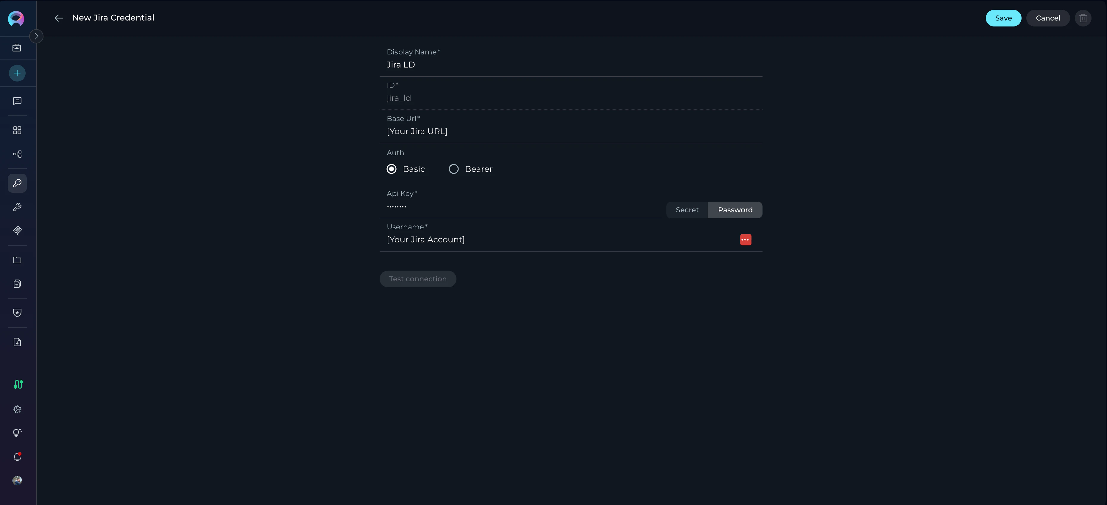Select the Basic auth radio button

(x=391, y=169)
